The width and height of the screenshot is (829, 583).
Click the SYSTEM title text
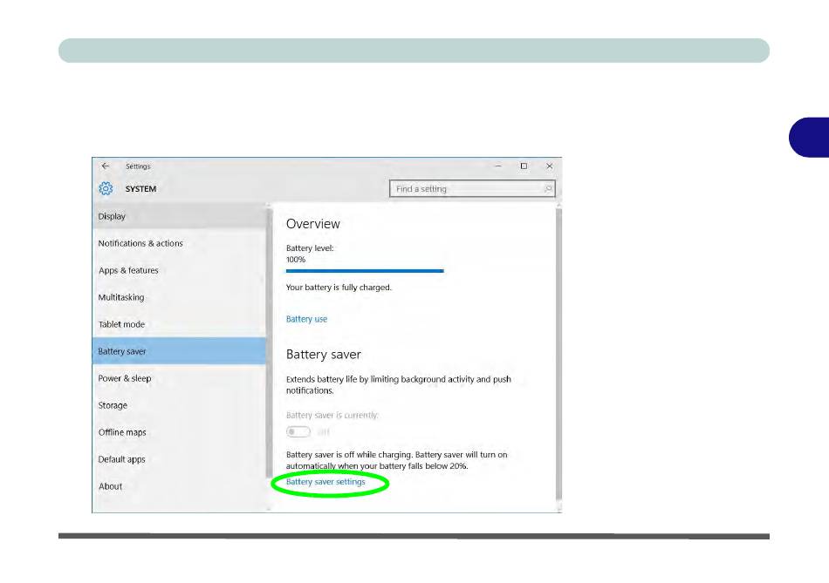pos(140,188)
